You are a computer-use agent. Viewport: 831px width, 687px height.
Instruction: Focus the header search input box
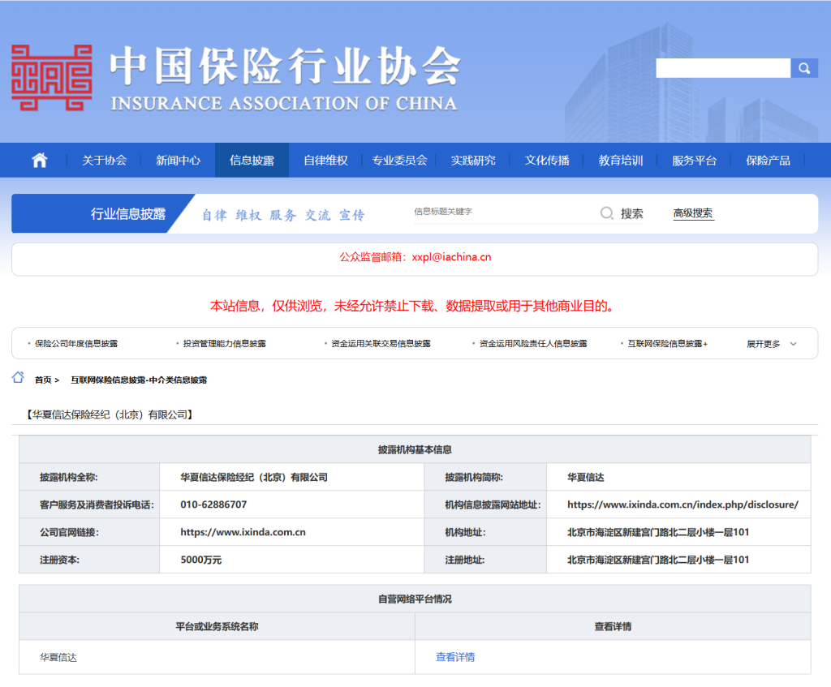(x=723, y=68)
